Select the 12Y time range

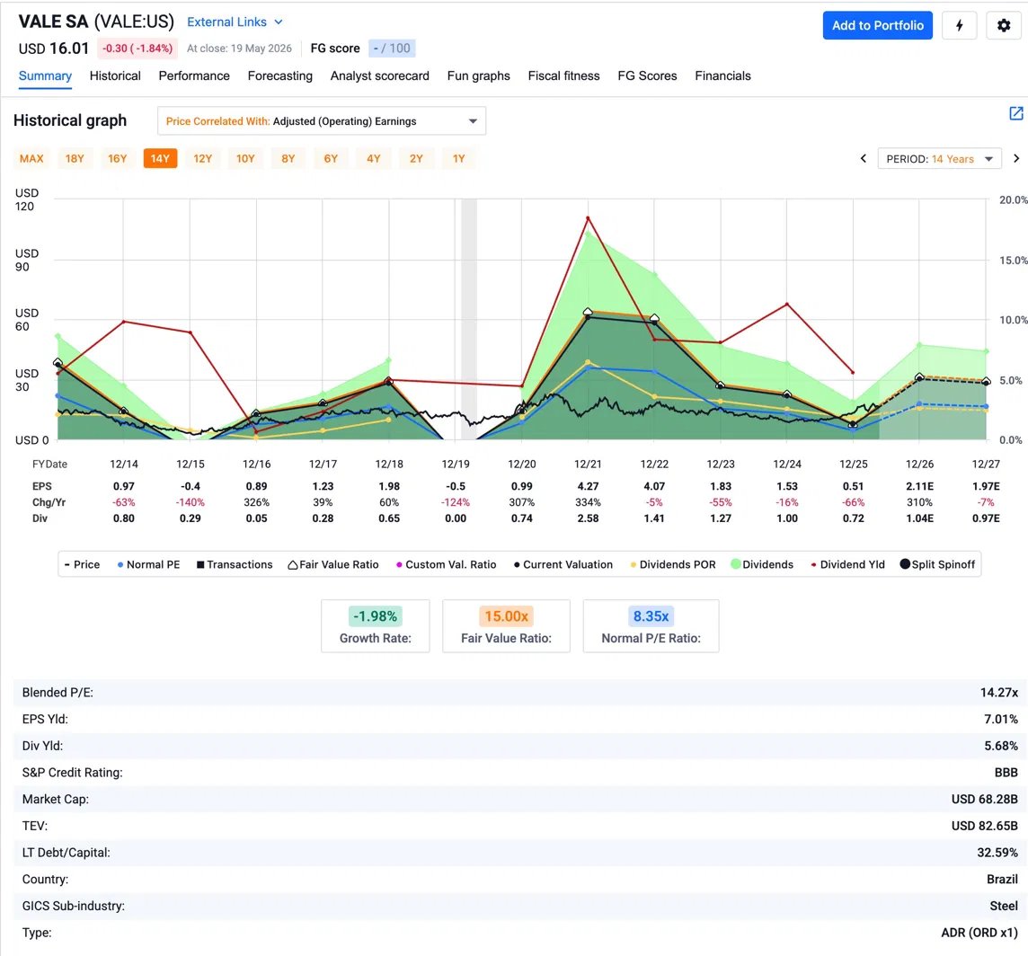tap(202, 159)
